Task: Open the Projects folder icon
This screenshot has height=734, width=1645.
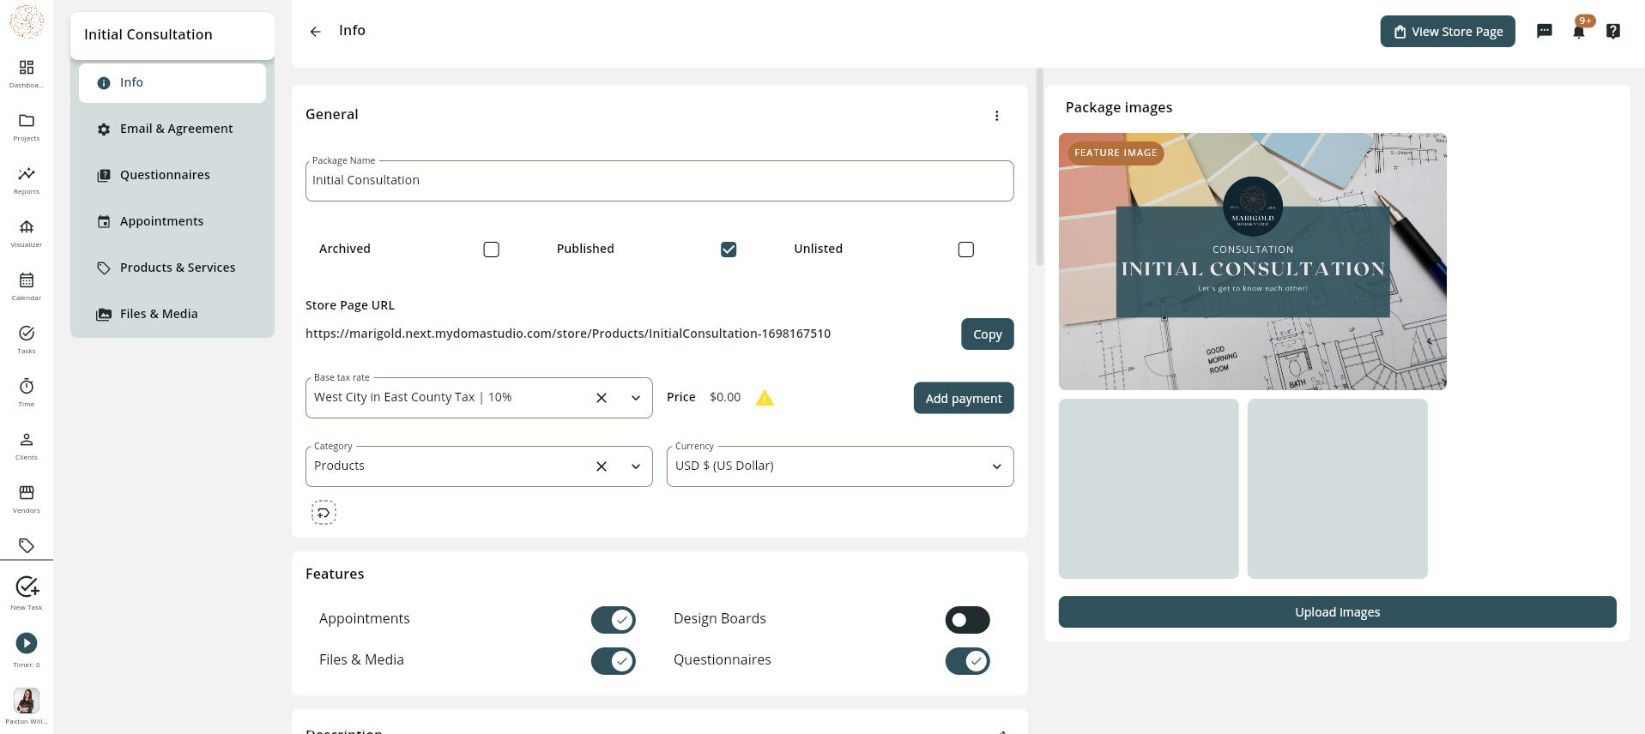Action: click(27, 121)
